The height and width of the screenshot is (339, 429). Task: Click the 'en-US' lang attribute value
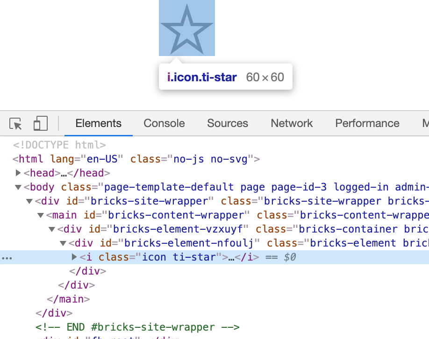(x=102, y=159)
